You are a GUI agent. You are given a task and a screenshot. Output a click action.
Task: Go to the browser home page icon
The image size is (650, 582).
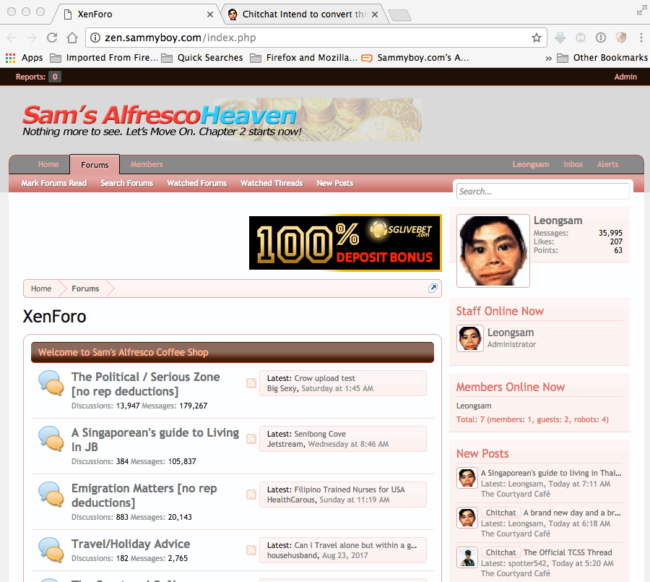pyautogui.click(x=72, y=38)
